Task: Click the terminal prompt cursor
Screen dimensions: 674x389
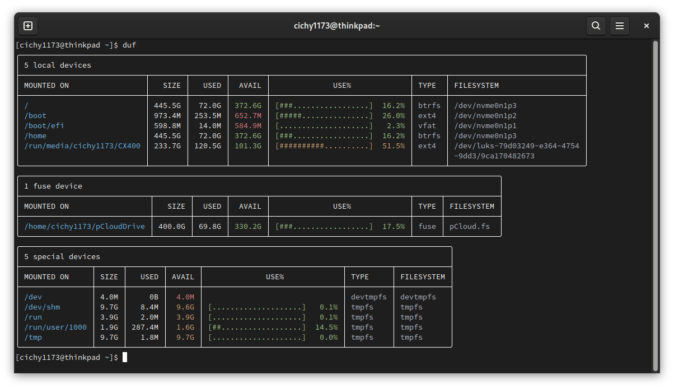Action: [x=125, y=357]
